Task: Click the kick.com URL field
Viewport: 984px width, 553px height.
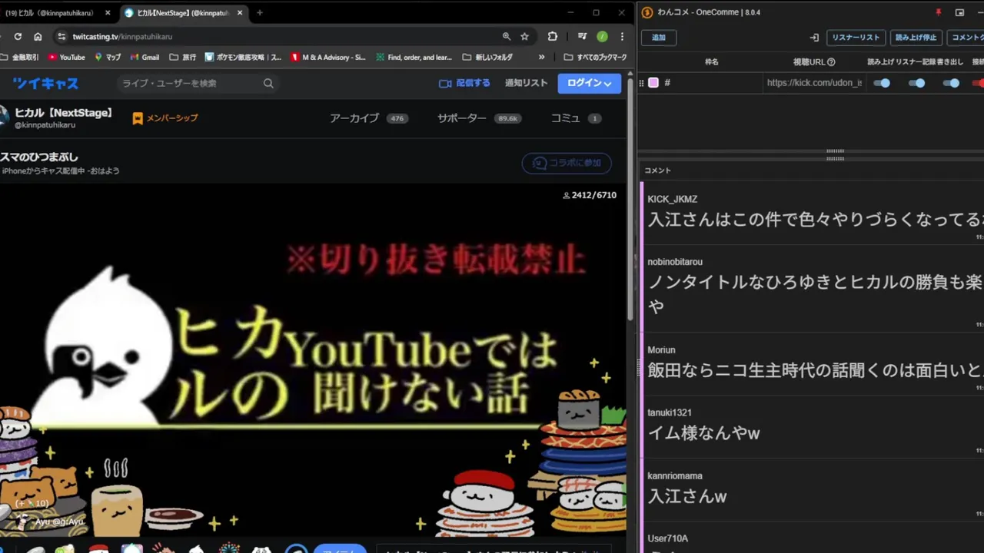Action: pyautogui.click(x=814, y=83)
